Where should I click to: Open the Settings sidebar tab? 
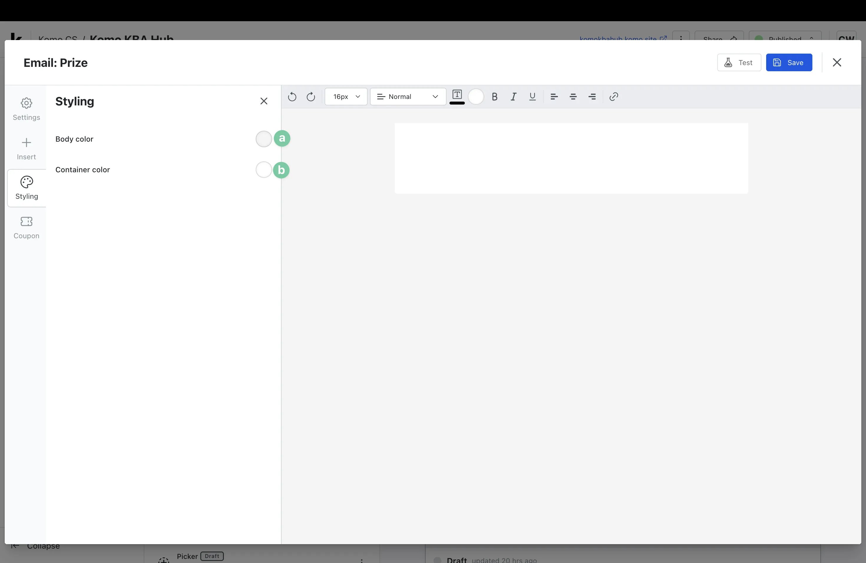click(x=27, y=109)
